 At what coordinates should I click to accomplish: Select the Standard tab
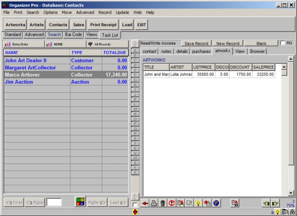click(13, 35)
